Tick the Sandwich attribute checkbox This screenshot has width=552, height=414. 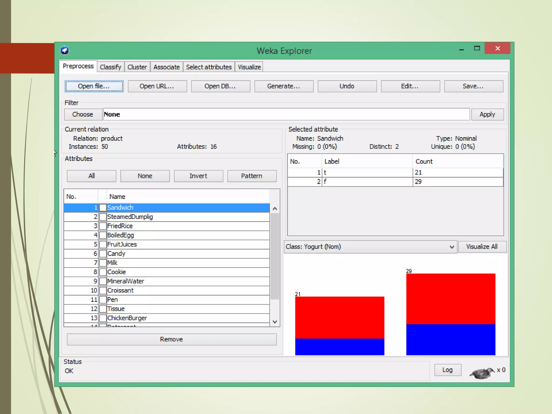pyautogui.click(x=103, y=208)
